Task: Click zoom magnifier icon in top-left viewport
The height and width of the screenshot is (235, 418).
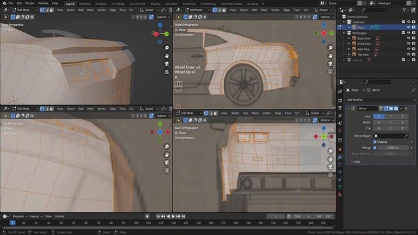Action: pos(167,48)
